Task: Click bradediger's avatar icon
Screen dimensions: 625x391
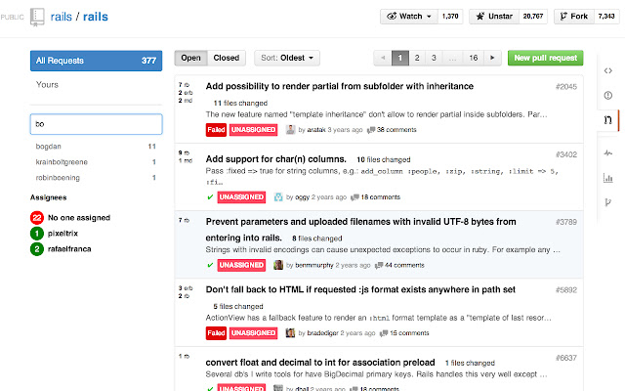Action: point(290,332)
